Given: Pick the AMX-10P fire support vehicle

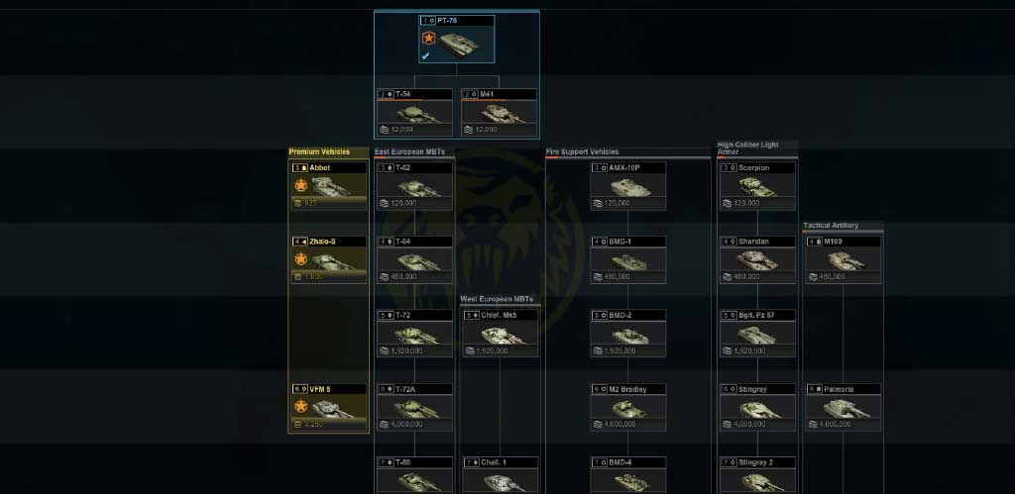Looking at the screenshot, I should pyautogui.click(x=627, y=185).
